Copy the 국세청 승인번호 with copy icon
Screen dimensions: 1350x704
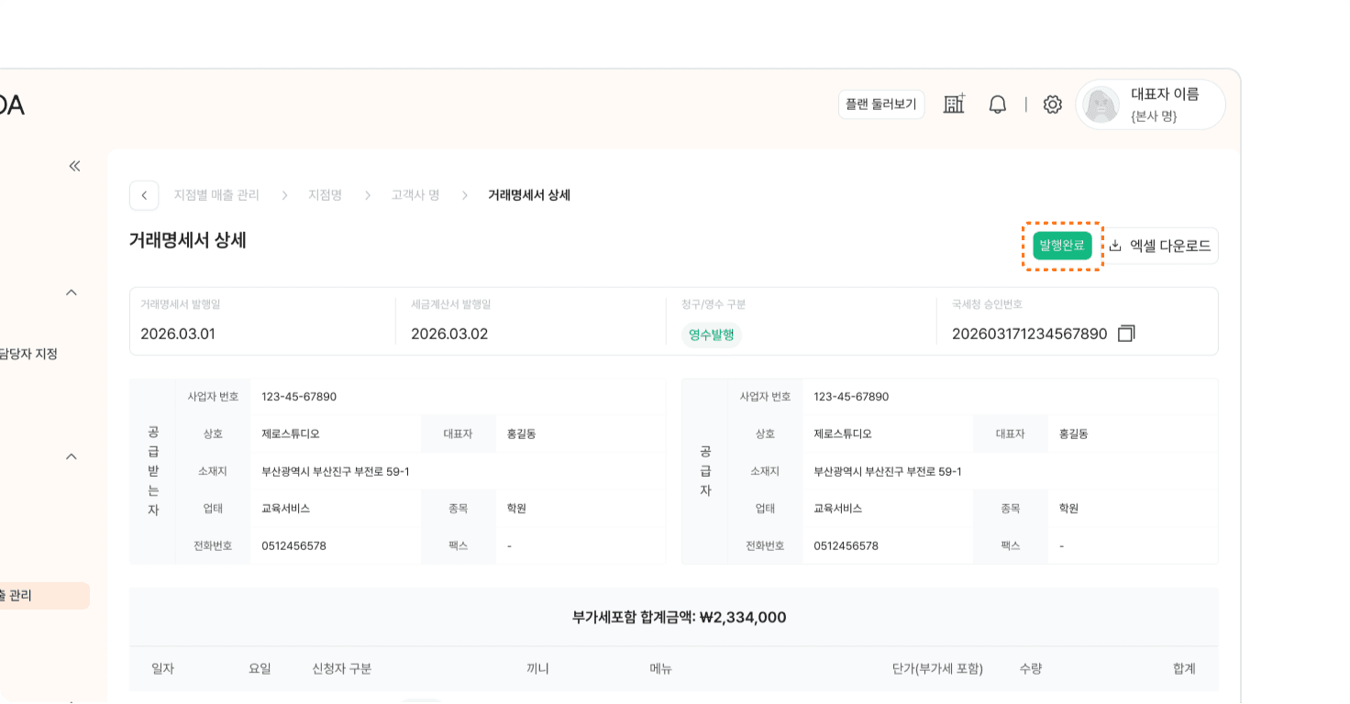click(1126, 334)
